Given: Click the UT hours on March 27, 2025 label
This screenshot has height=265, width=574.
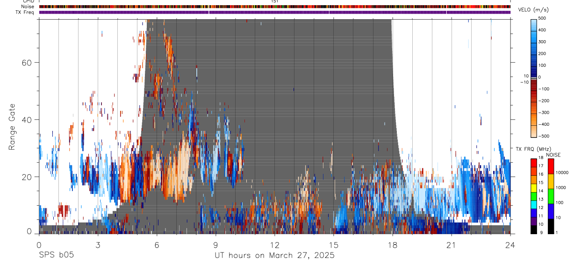Looking at the screenshot, I should point(274,256).
